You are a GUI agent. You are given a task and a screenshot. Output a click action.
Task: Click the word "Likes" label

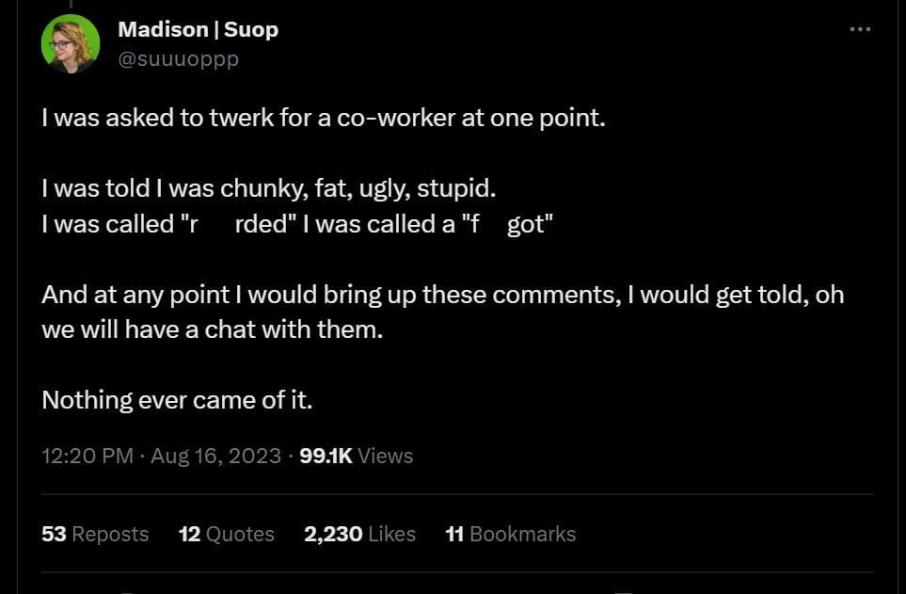coord(391,534)
